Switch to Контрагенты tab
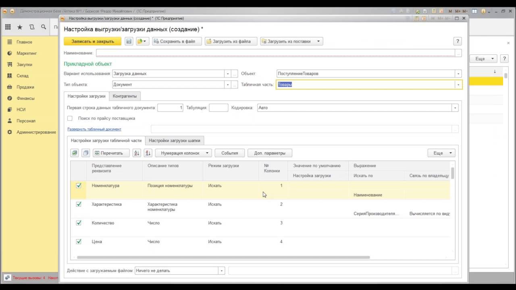 [x=125, y=96]
